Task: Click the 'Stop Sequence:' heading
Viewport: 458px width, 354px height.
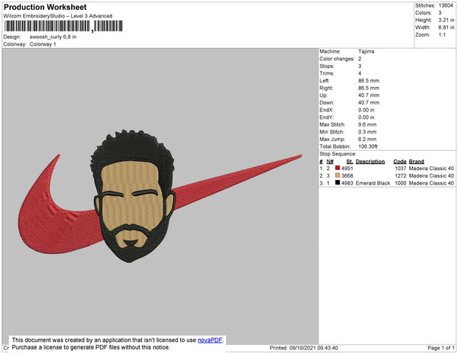Action: [x=338, y=154]
